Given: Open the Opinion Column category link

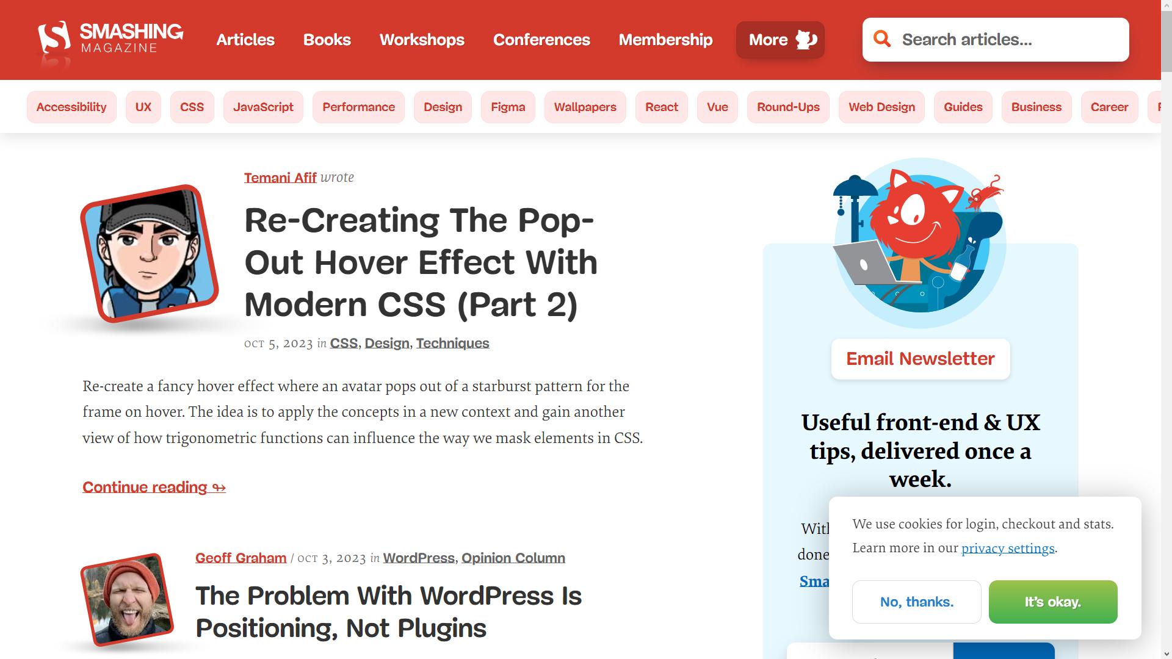Looking at the screenshot, I should coord(513,558).
